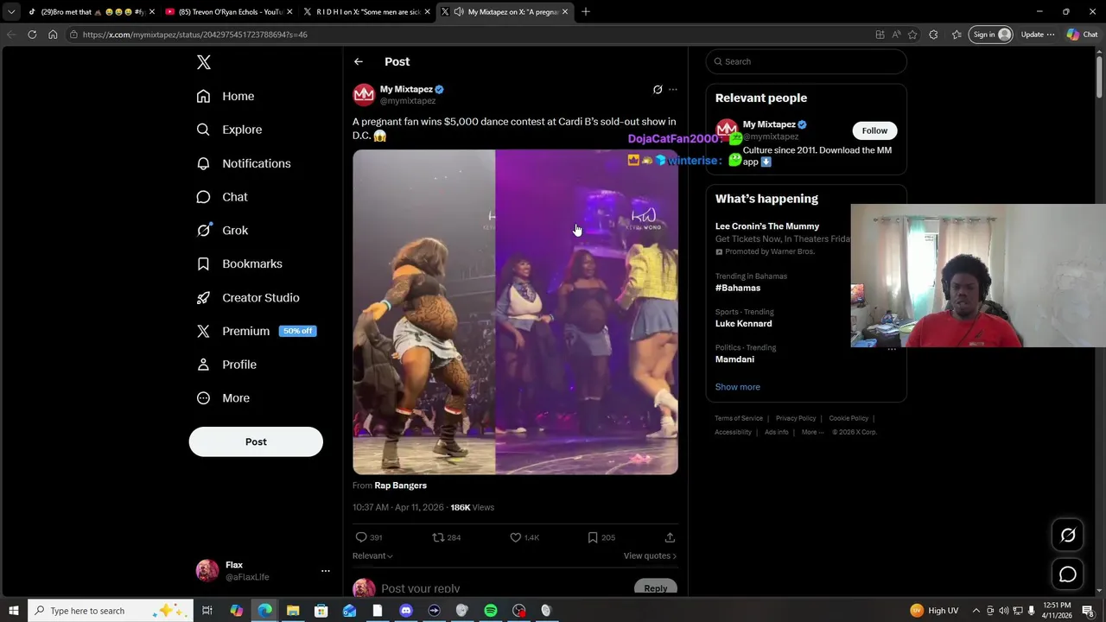Expand footer More menu
The height and width of the screenshot is (622, 1106).
pyautogui.click(x=811, y=432)
